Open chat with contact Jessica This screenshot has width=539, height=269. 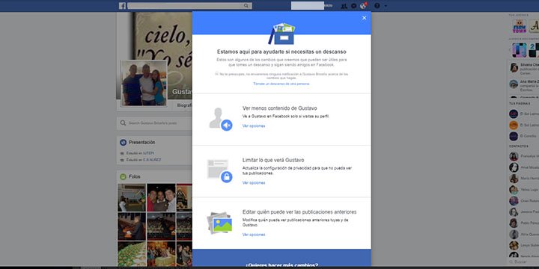(523, 212)
